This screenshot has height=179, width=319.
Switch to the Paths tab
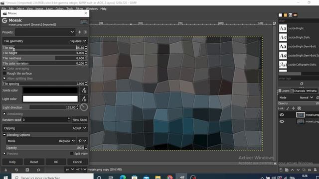(x=312, y=91)
